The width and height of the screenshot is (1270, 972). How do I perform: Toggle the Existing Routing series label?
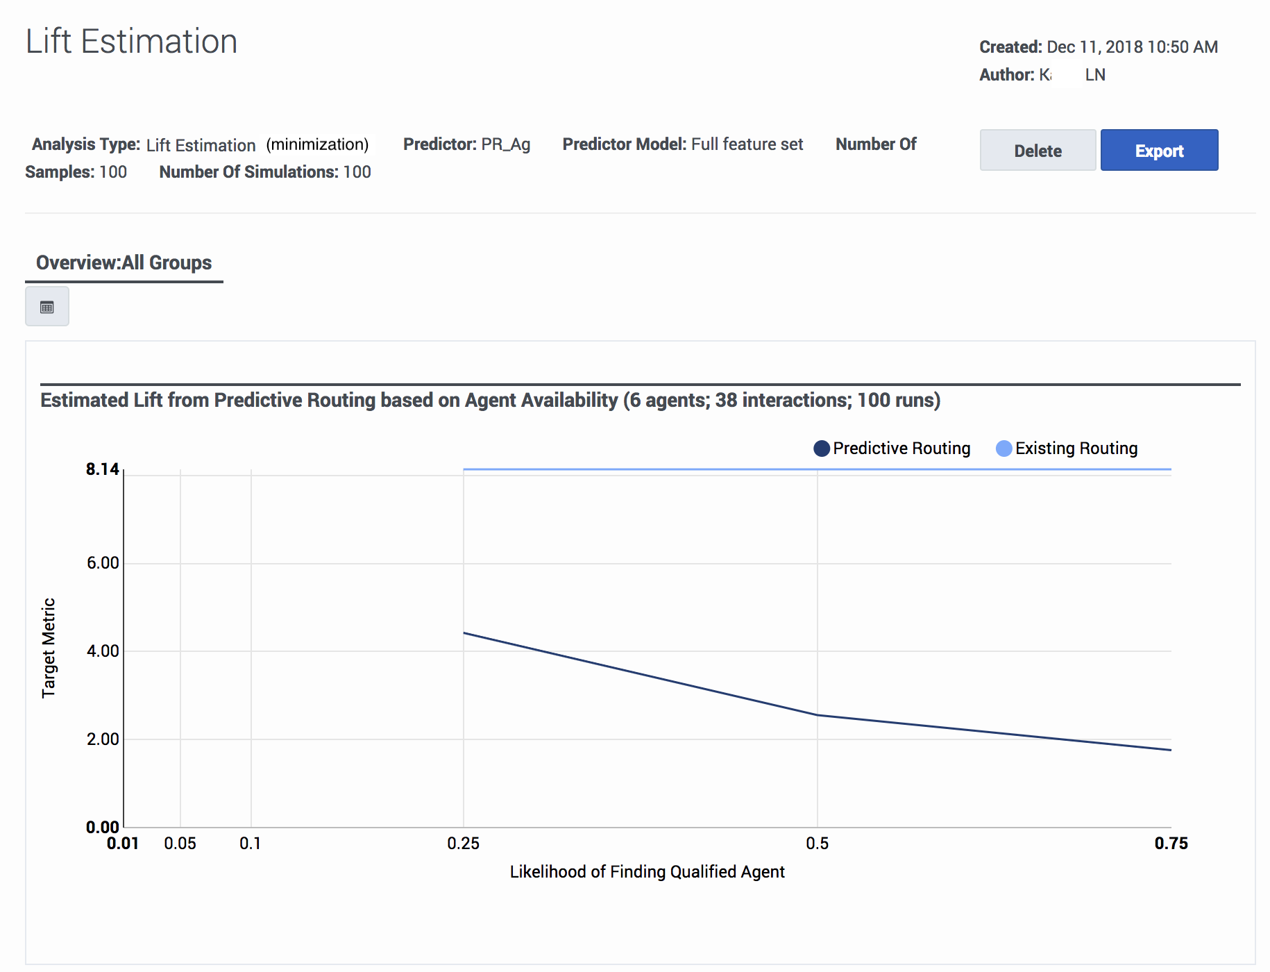pos(1076,449)
